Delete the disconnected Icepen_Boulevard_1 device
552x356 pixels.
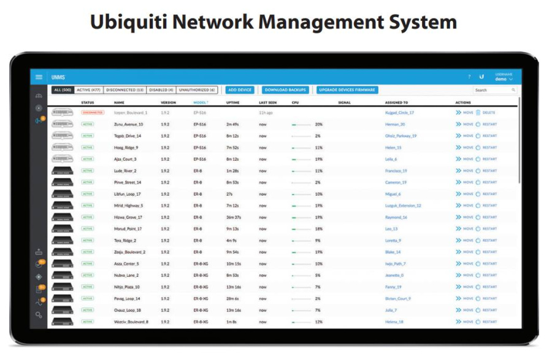(x=486, y=113)
